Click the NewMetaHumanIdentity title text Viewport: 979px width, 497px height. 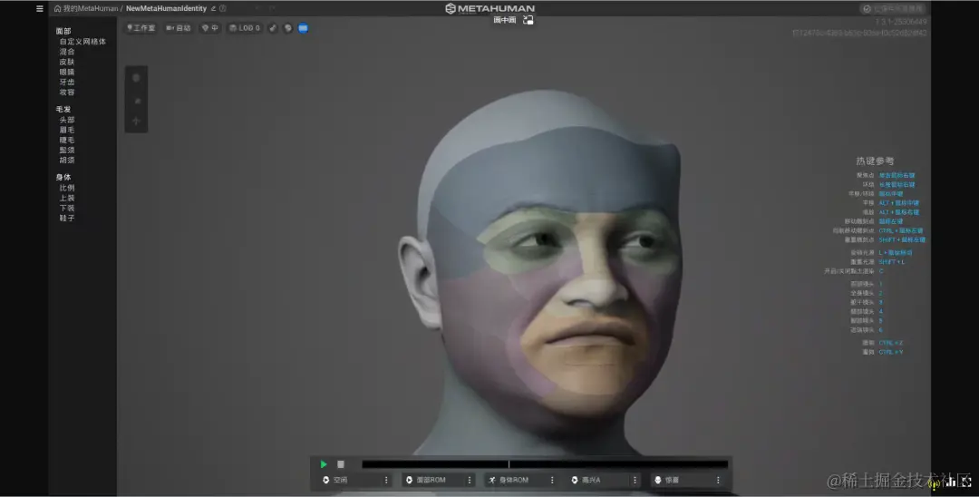(x=166, y=9)
